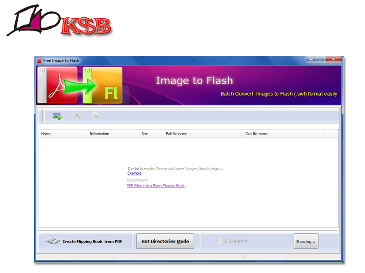The height and width of the screenshot is (273, 365).
Task: Click the Full file name column header
Action: [203, 134]
